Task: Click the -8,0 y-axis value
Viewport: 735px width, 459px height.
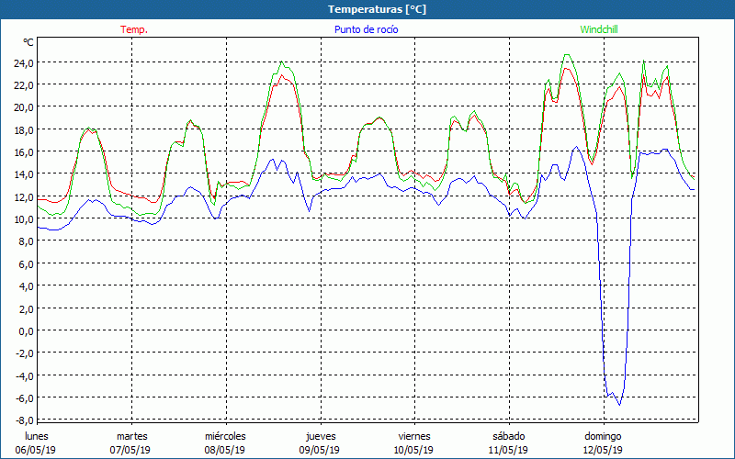Action: [x=24, y=420]
